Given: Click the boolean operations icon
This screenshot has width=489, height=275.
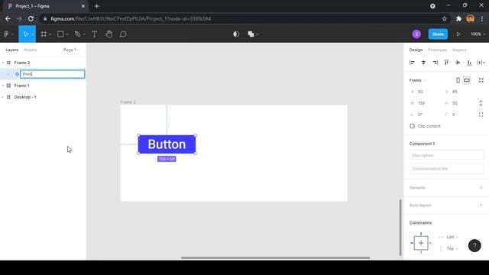Looking at the screenshot, I should [x=251, y=34].
